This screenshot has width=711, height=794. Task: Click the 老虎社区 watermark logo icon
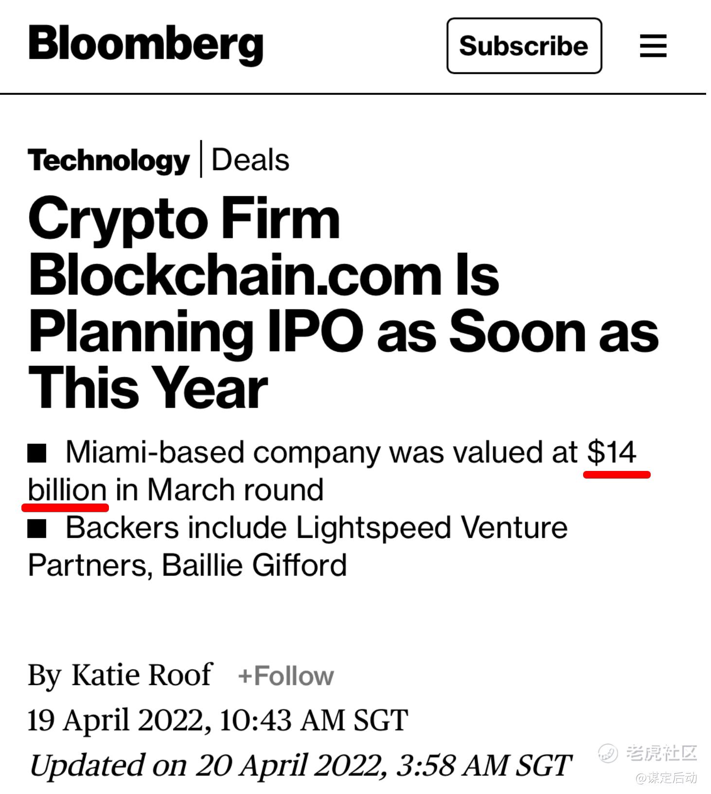[x=607, y=753]
